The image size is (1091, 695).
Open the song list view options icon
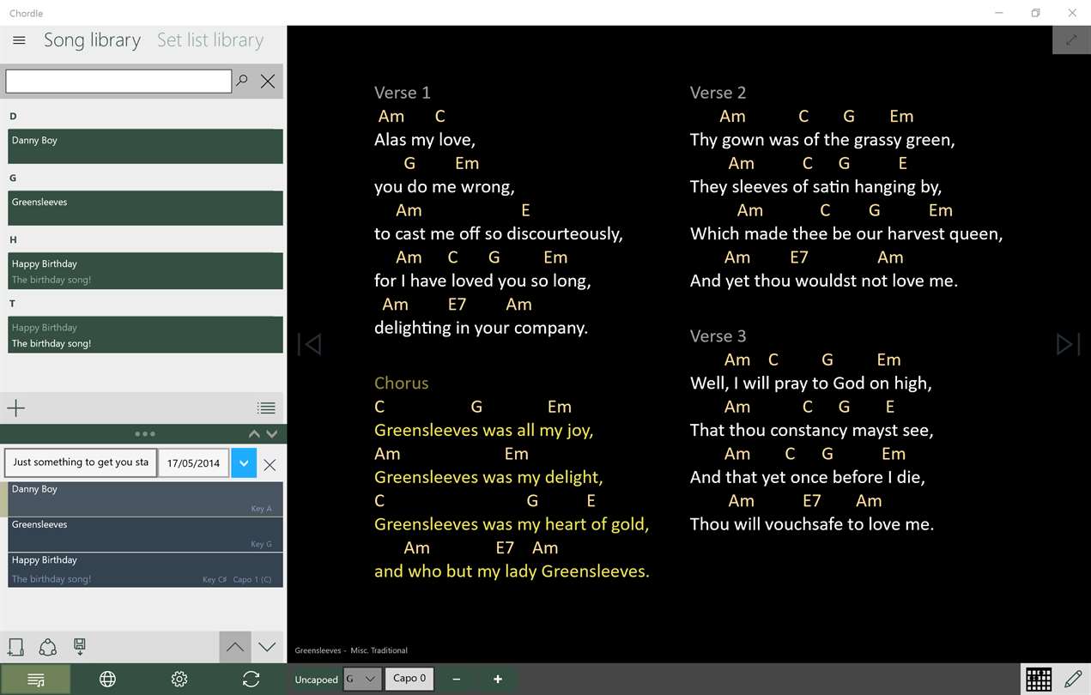(x=266, y=408)
